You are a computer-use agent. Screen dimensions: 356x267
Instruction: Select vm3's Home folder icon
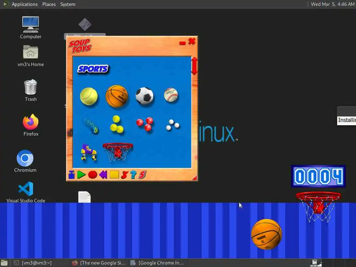[31, 56]
